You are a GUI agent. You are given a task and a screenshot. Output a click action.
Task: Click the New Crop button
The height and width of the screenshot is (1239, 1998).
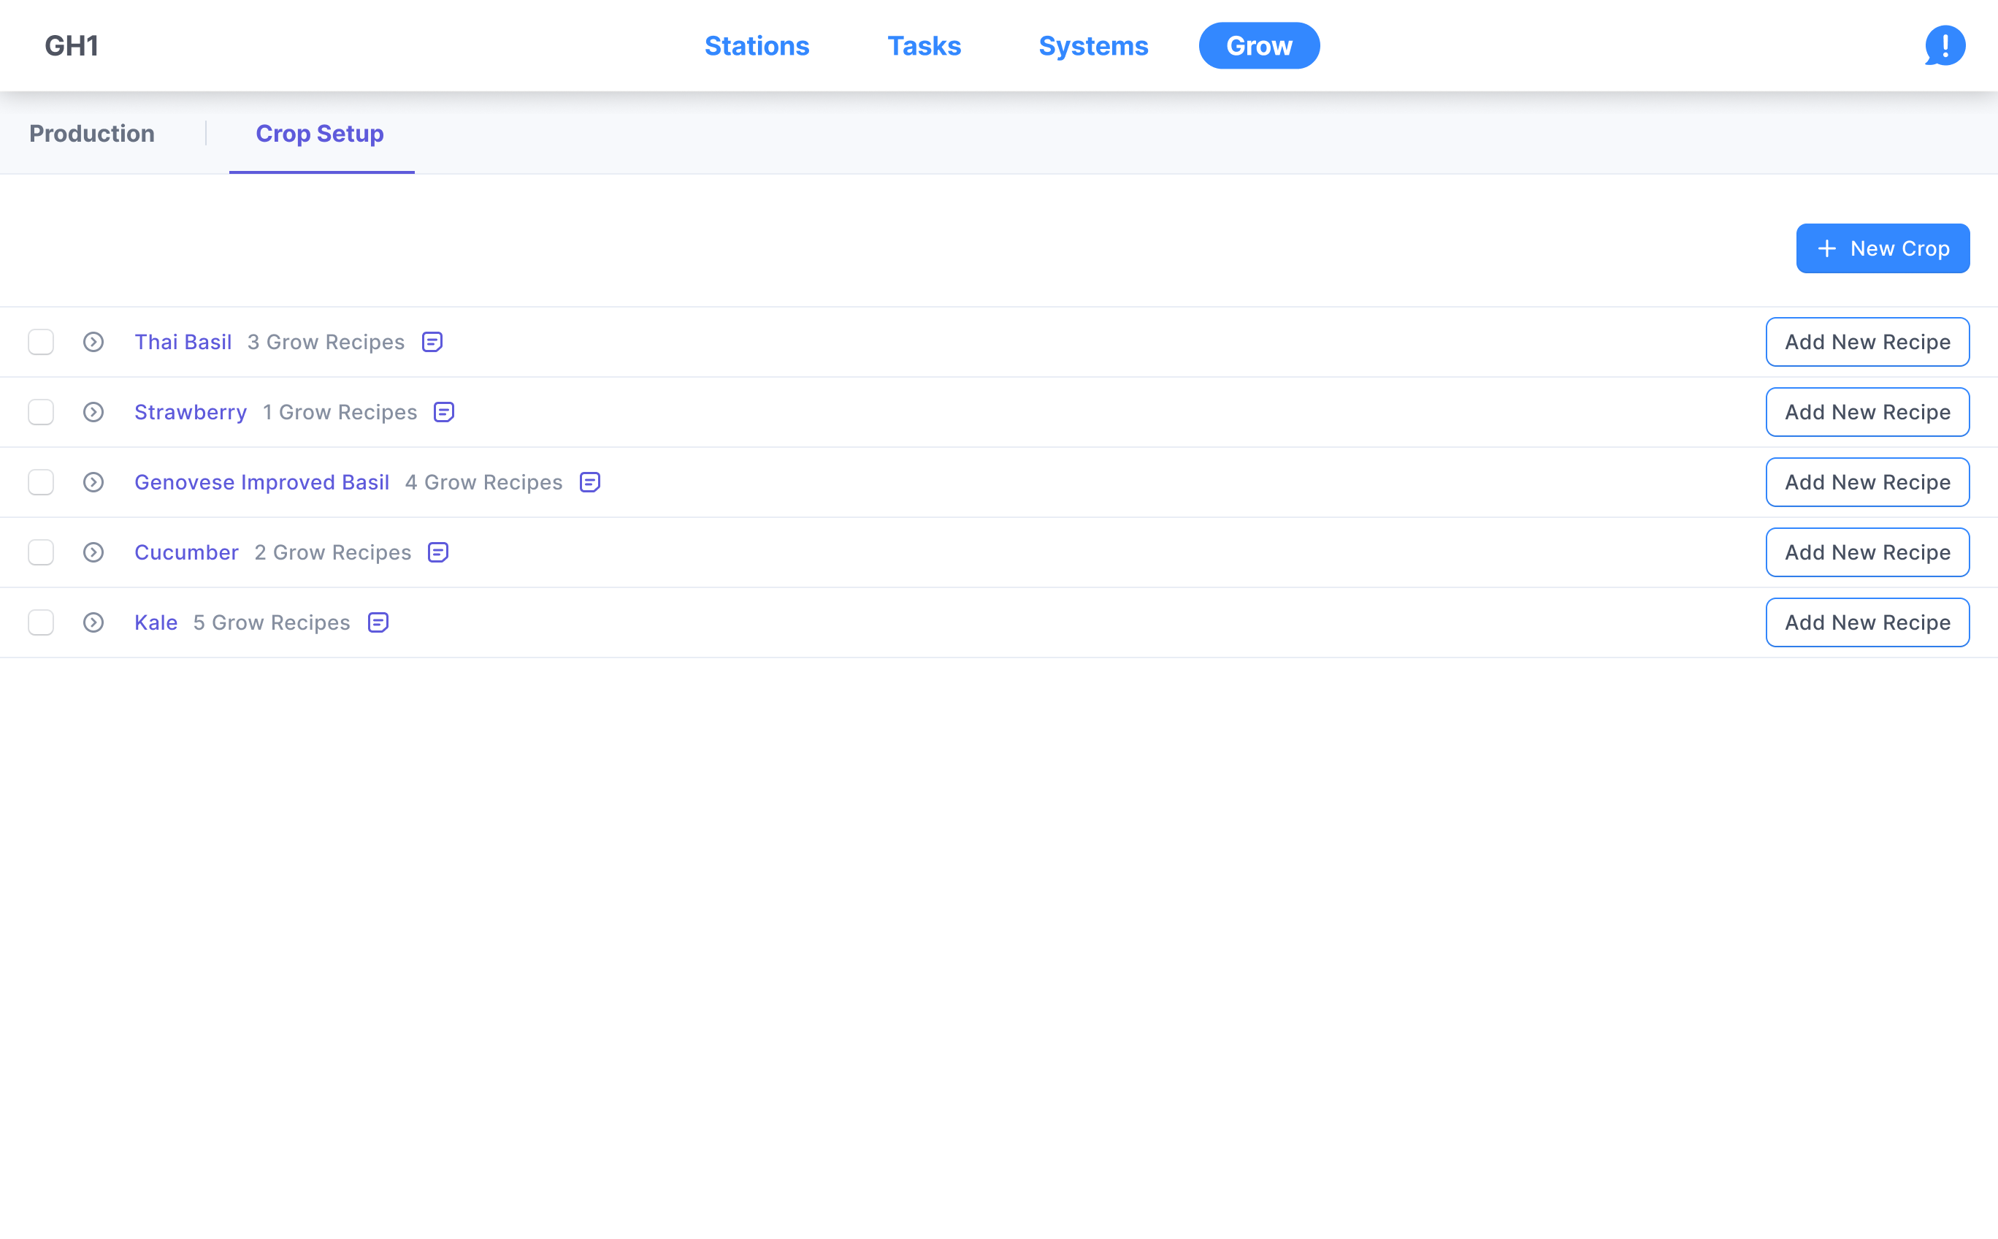pyautogui.click(x=1883, y=248)
